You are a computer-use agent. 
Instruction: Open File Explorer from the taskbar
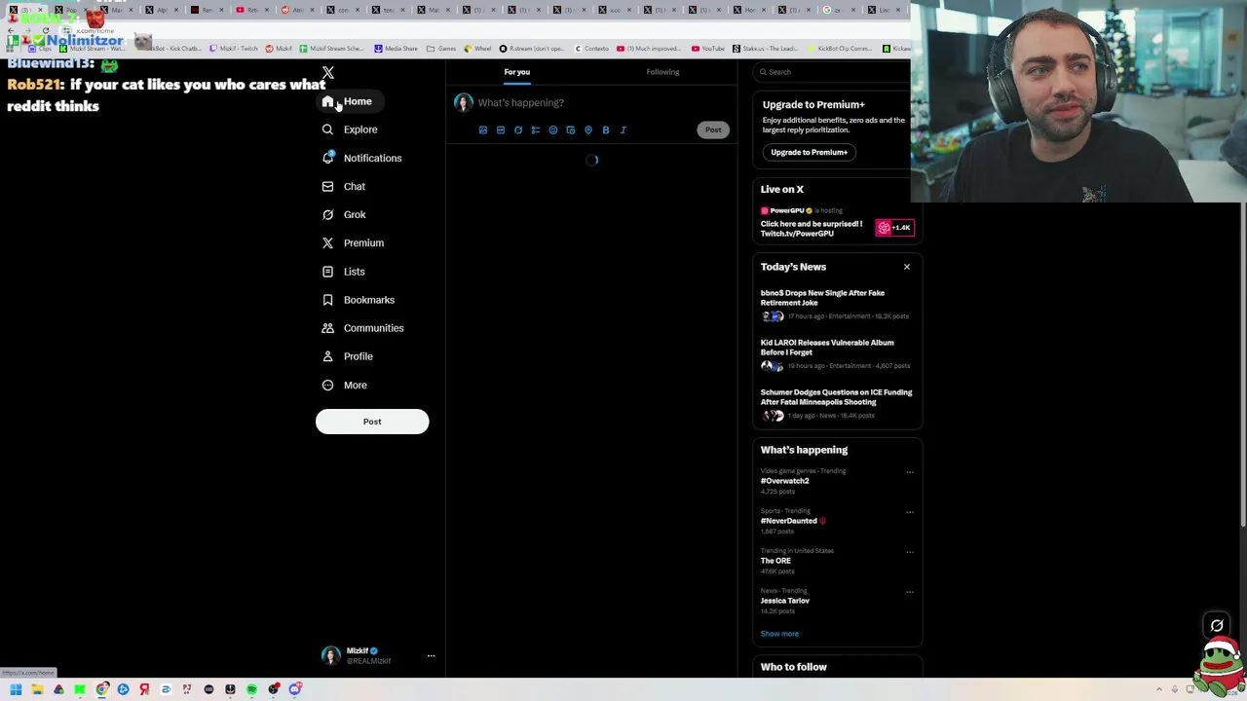tap(37, 689)
